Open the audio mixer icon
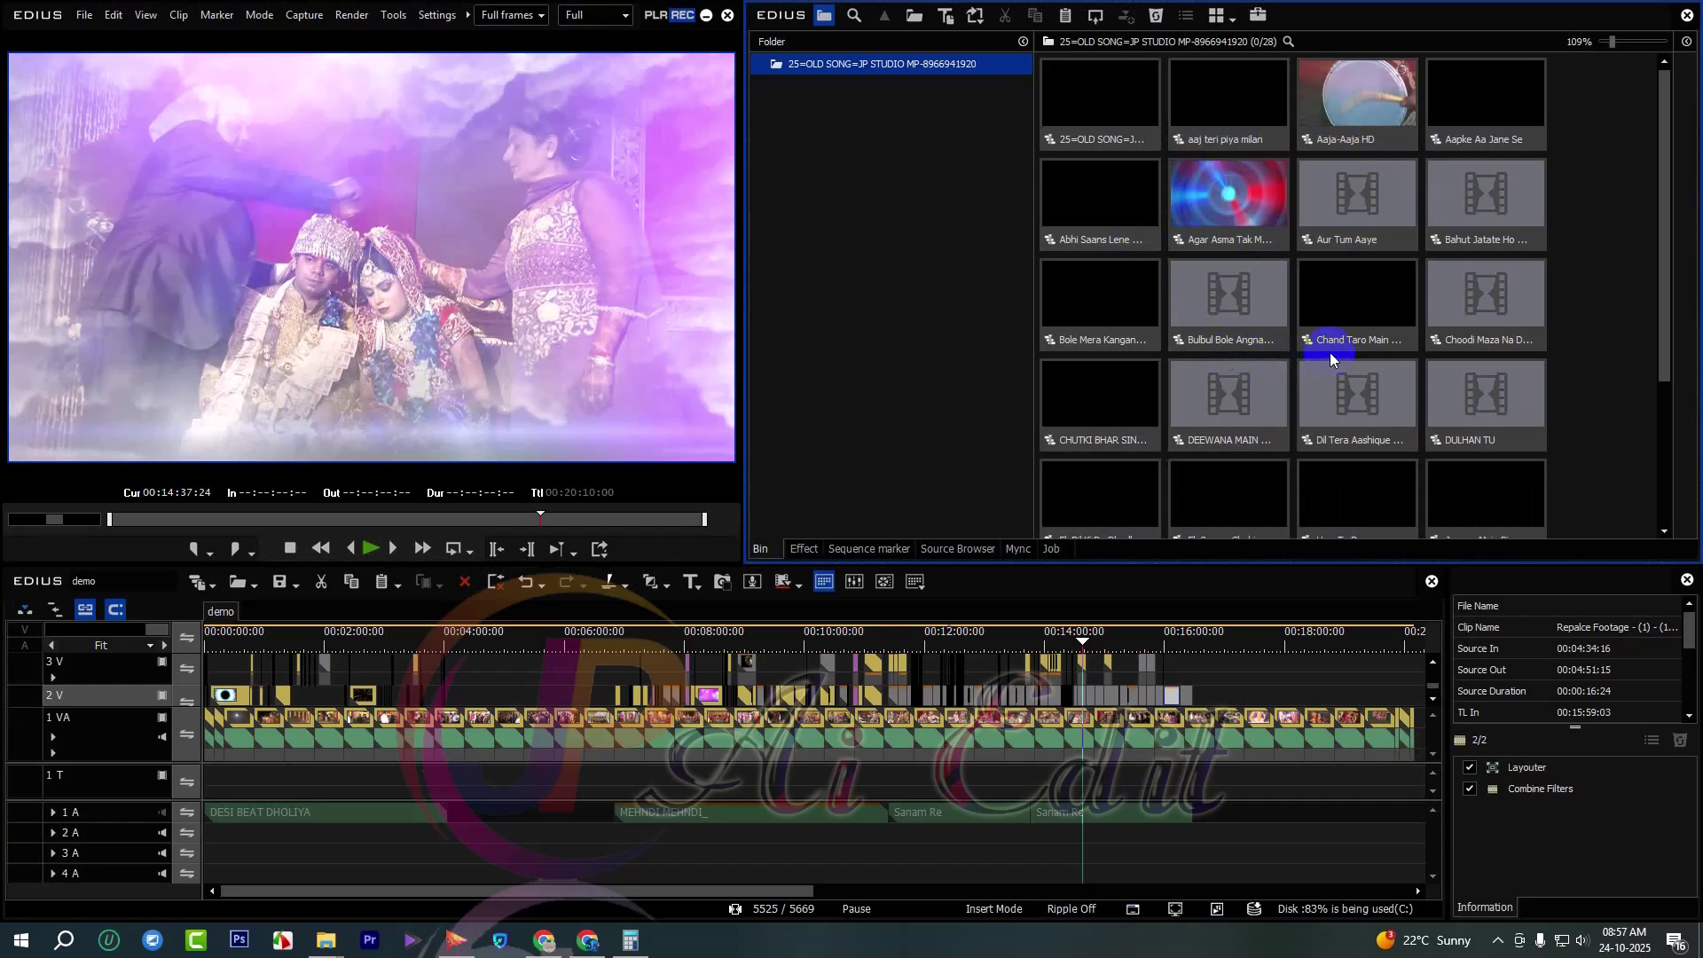This screenshot has height=958, width=1703. click(854, 582)
